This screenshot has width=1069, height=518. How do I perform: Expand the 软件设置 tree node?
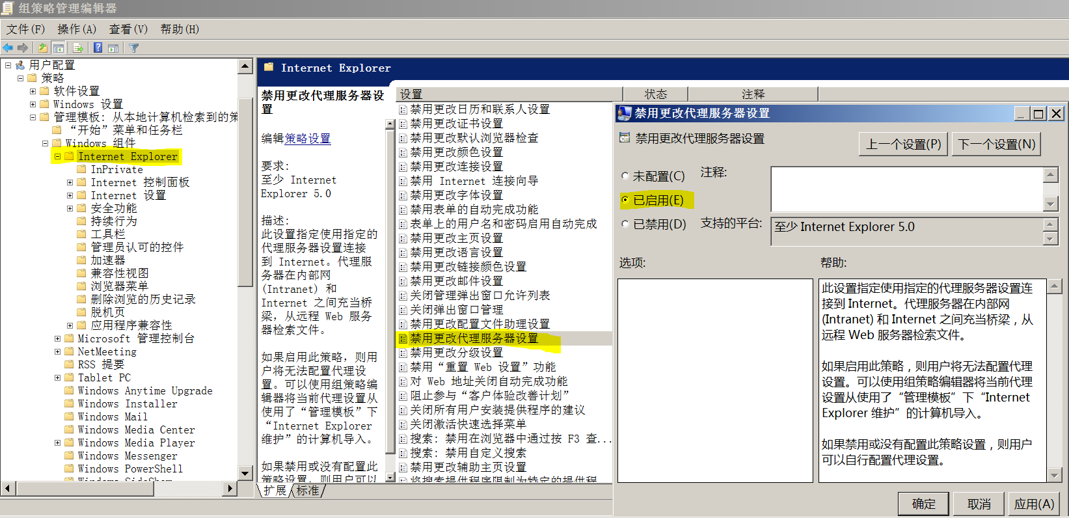pyautogui.click(x=33, y=91)
